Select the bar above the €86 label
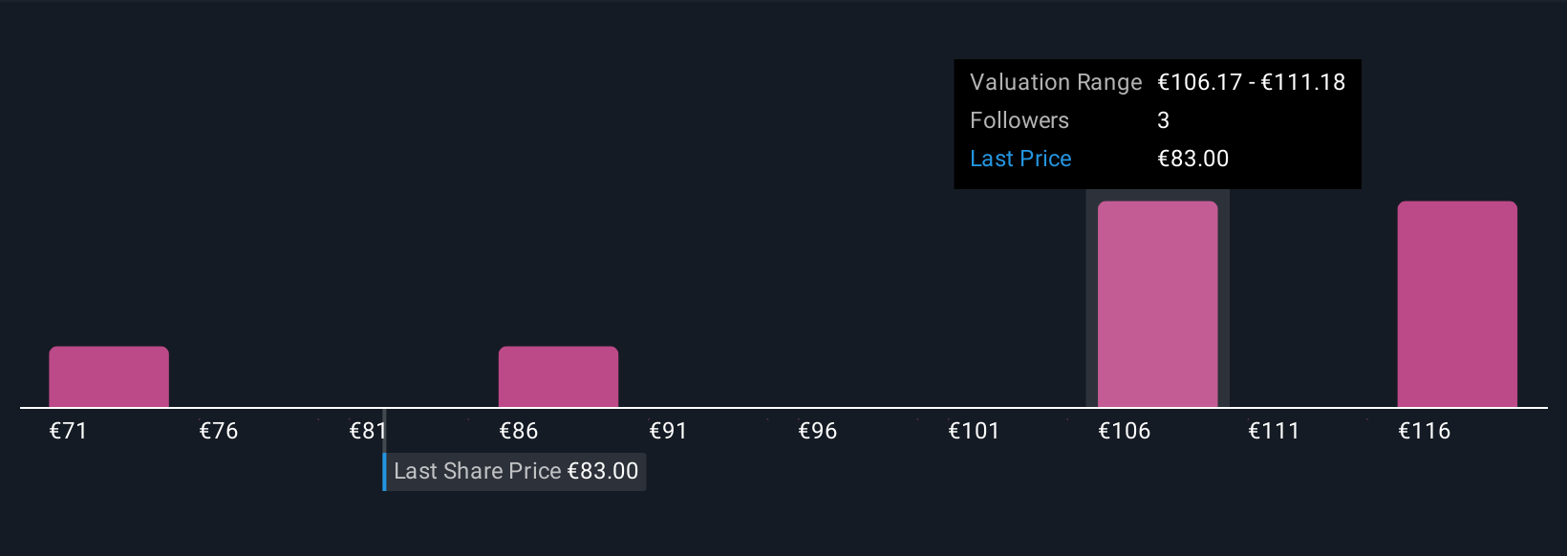This screenshot has height=556, width=1567. tap(558, 376)
